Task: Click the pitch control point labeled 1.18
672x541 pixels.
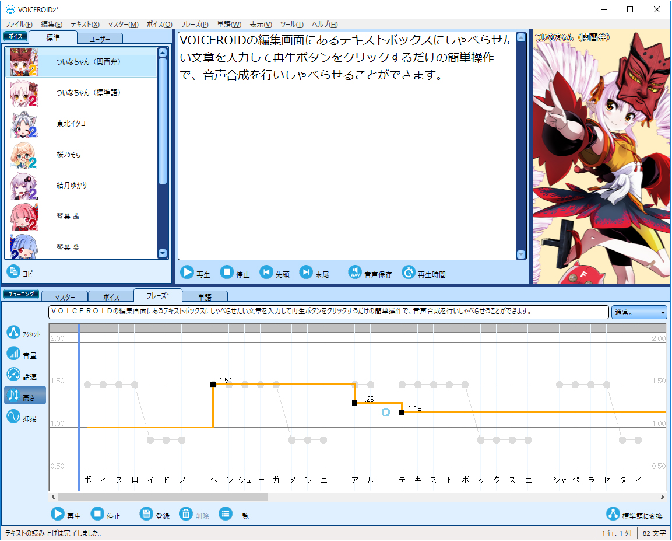Action: click(x=402, y=412)
